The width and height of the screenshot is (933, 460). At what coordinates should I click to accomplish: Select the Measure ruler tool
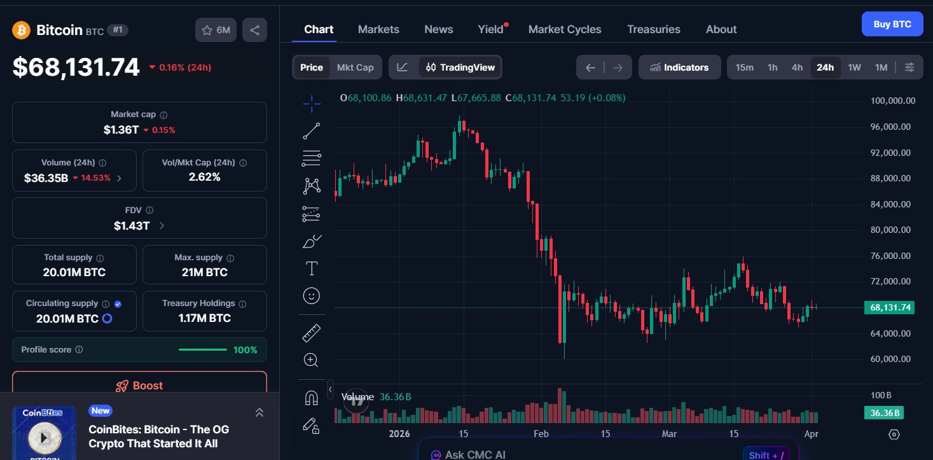(x=311, y=332)
